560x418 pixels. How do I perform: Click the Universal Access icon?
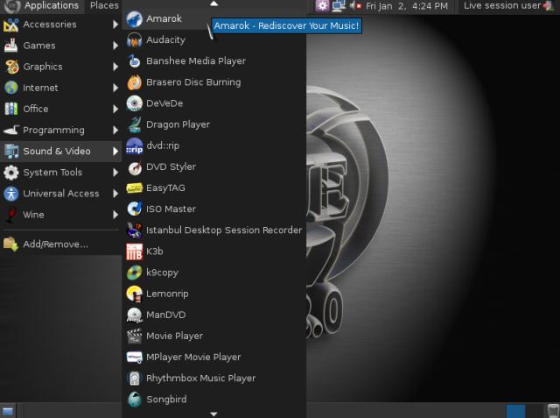pos(11,194)
